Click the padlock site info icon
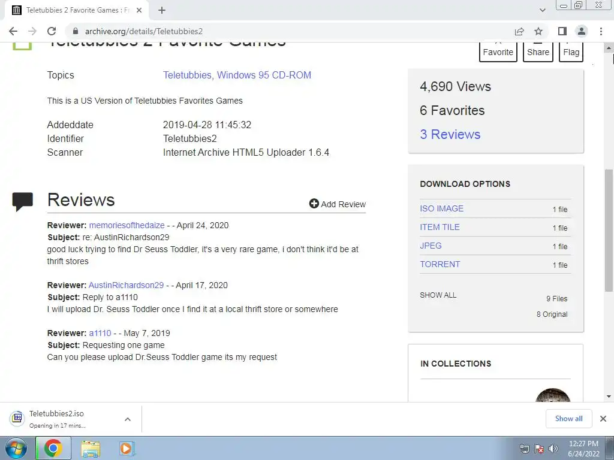Image resolution: width=614 pixels, height=460 pixels. (76, 31)
